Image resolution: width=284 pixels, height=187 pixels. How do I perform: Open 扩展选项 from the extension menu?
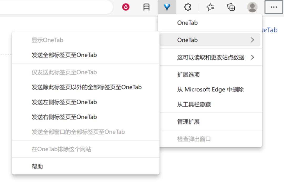pyautogui.click(x=188, y=75)
